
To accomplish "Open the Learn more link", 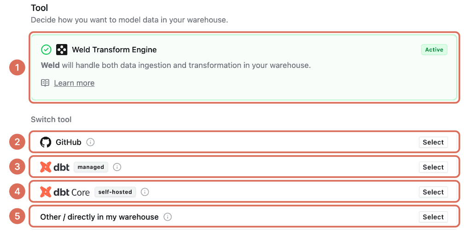I will tap(74, 83).
